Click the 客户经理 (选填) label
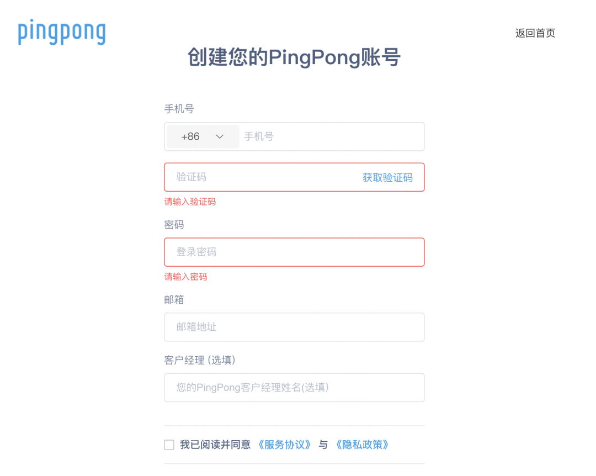 pyautogui.click(x=200, y=360)
